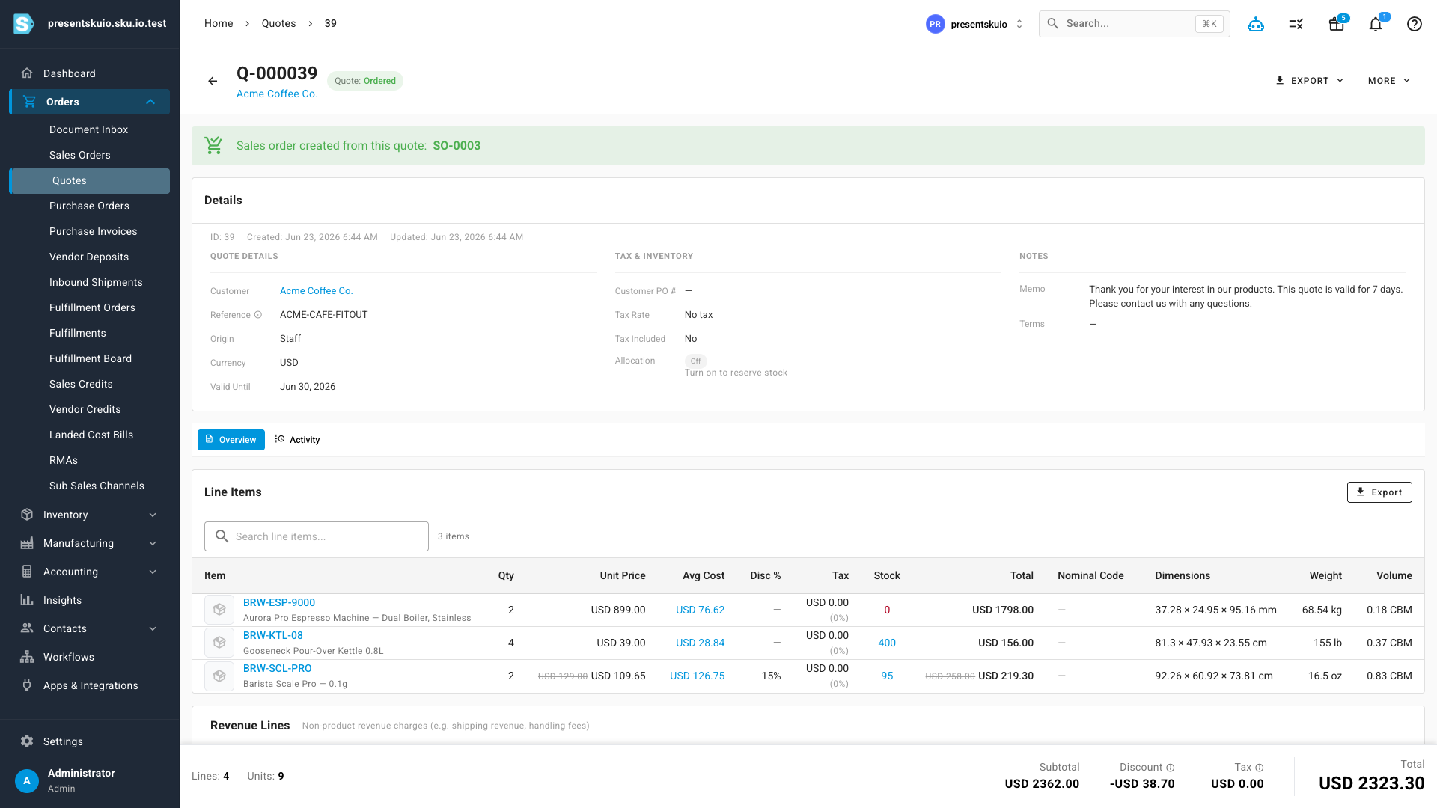This screenshot has width=1437, height=808.
Task: Open Document Inbox in sidebar
Action: tap(90, 129)
